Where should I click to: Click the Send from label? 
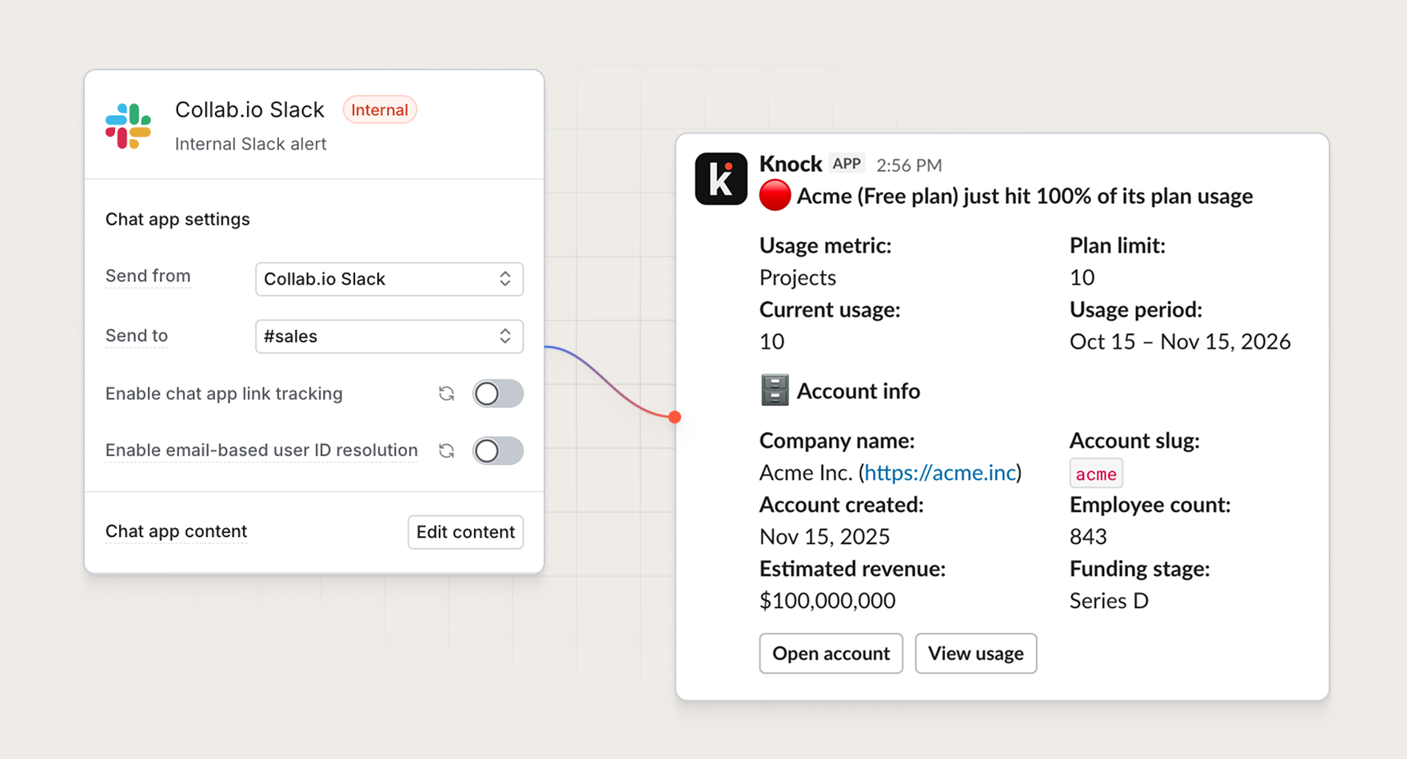[x=148, y=276]
